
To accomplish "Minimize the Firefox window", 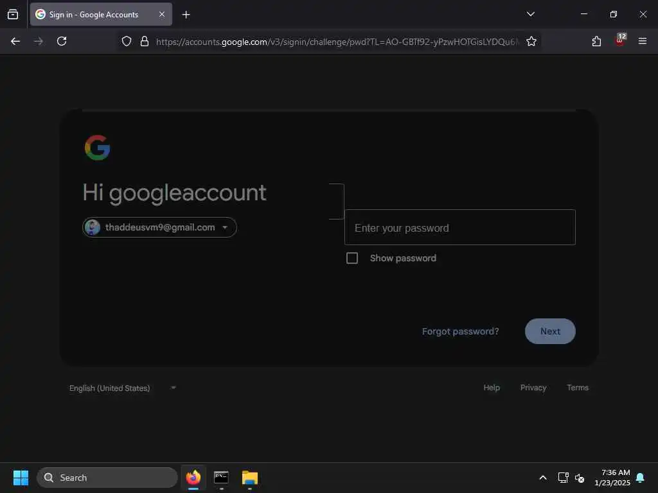I will tap(583, 14).
